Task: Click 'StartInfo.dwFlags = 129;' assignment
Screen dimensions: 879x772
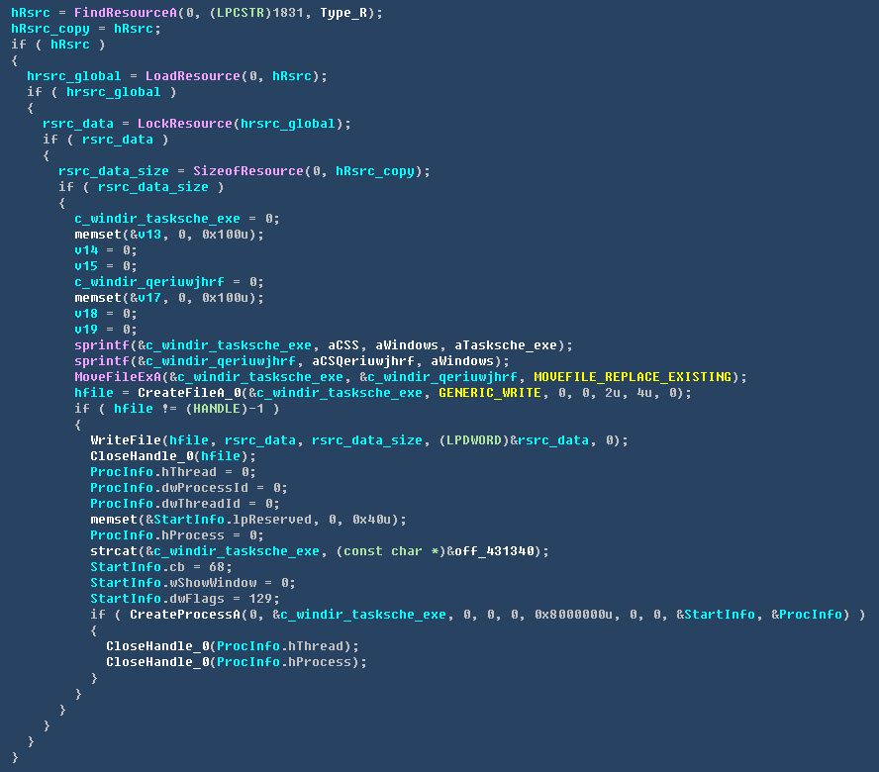Action: coord(185,598)
